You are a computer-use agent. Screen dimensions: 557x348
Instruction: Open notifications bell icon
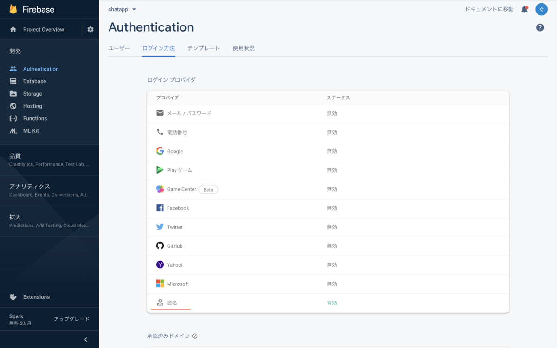[525, 9]
